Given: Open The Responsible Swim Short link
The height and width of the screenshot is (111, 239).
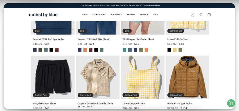Looking at the screenshot, I should [x=138, y=39].
